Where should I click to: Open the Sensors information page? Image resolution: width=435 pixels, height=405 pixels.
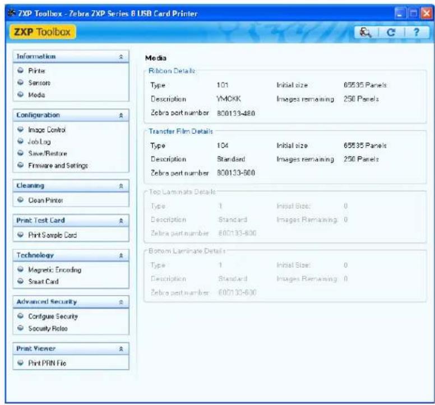point(39,82)
